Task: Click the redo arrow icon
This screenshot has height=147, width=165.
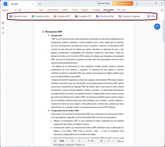Action: (x=28, y=10)
